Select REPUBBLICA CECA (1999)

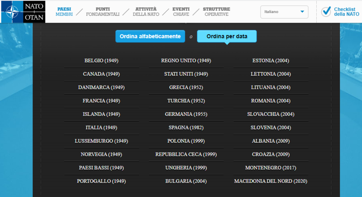click(186, 154)
